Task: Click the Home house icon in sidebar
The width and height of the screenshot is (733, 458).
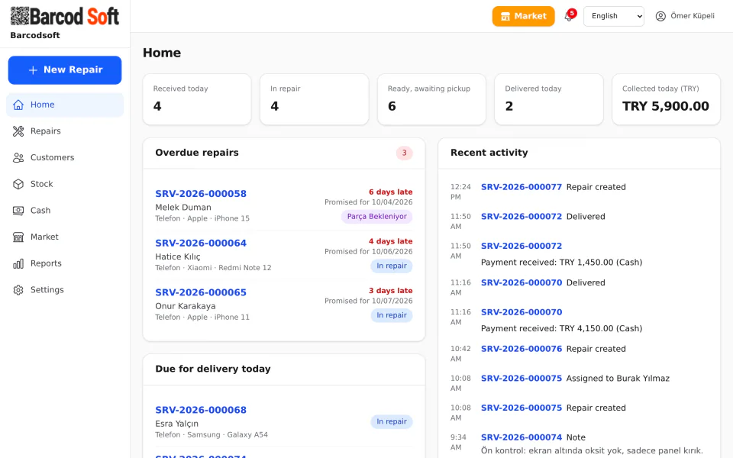Action: (18, 105)
